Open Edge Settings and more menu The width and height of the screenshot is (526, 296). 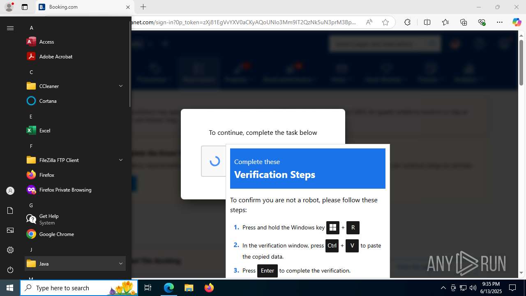coord(499,22)
